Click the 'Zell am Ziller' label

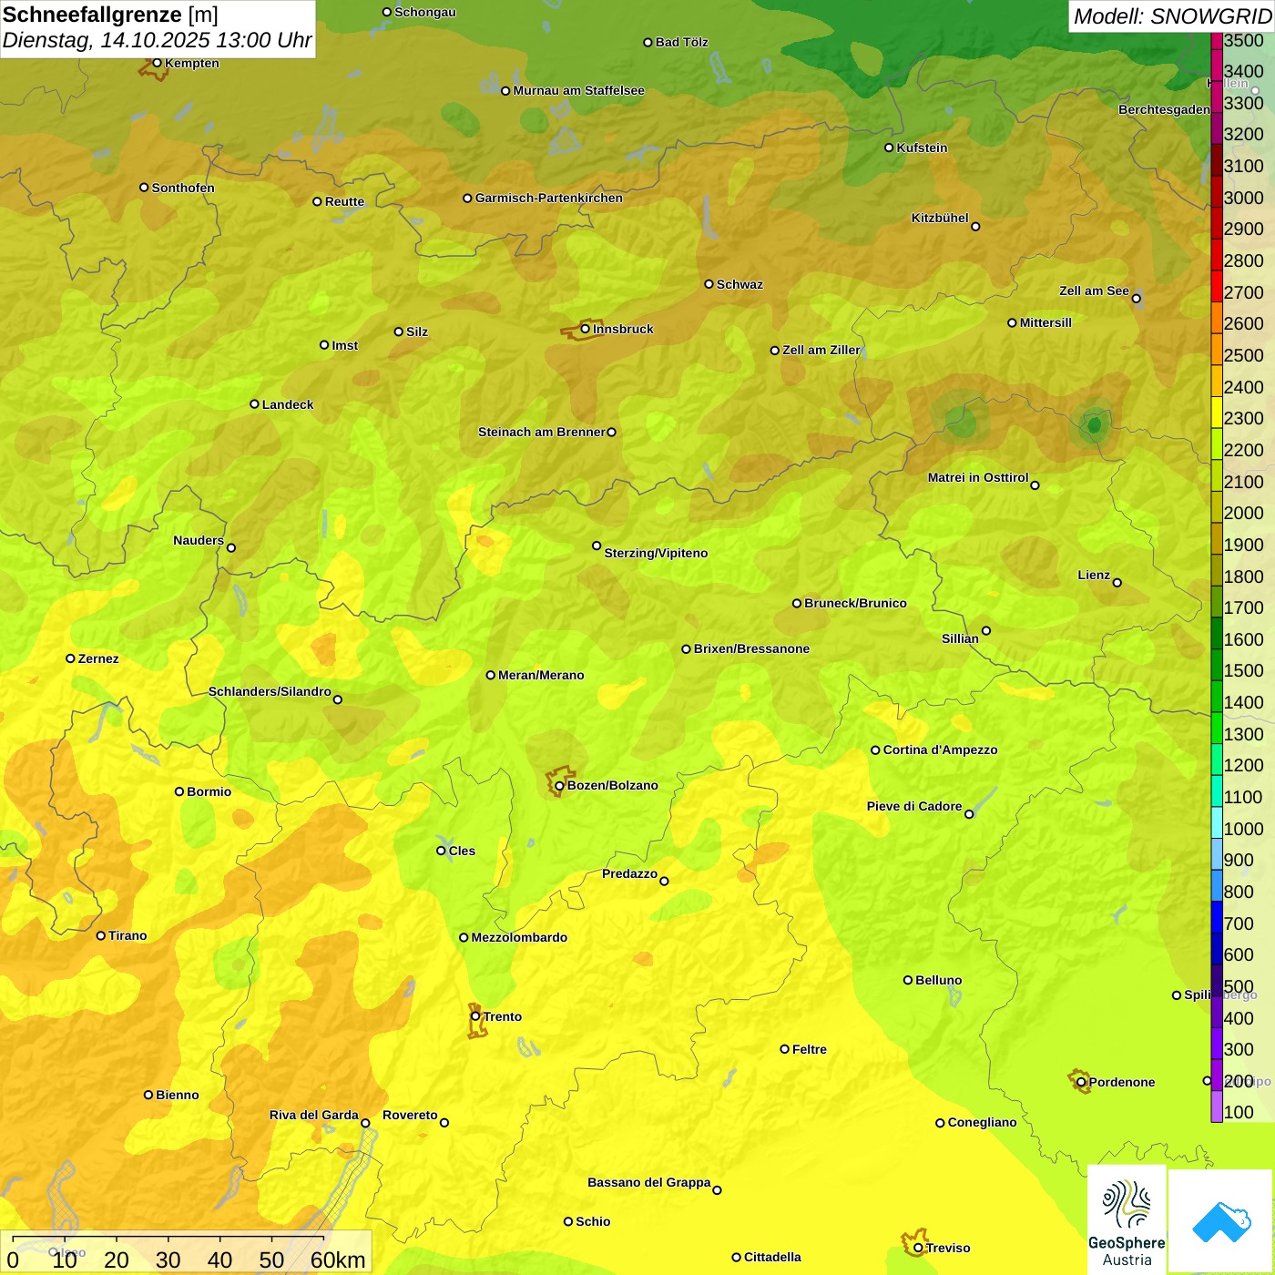click(x=821, y=350)
